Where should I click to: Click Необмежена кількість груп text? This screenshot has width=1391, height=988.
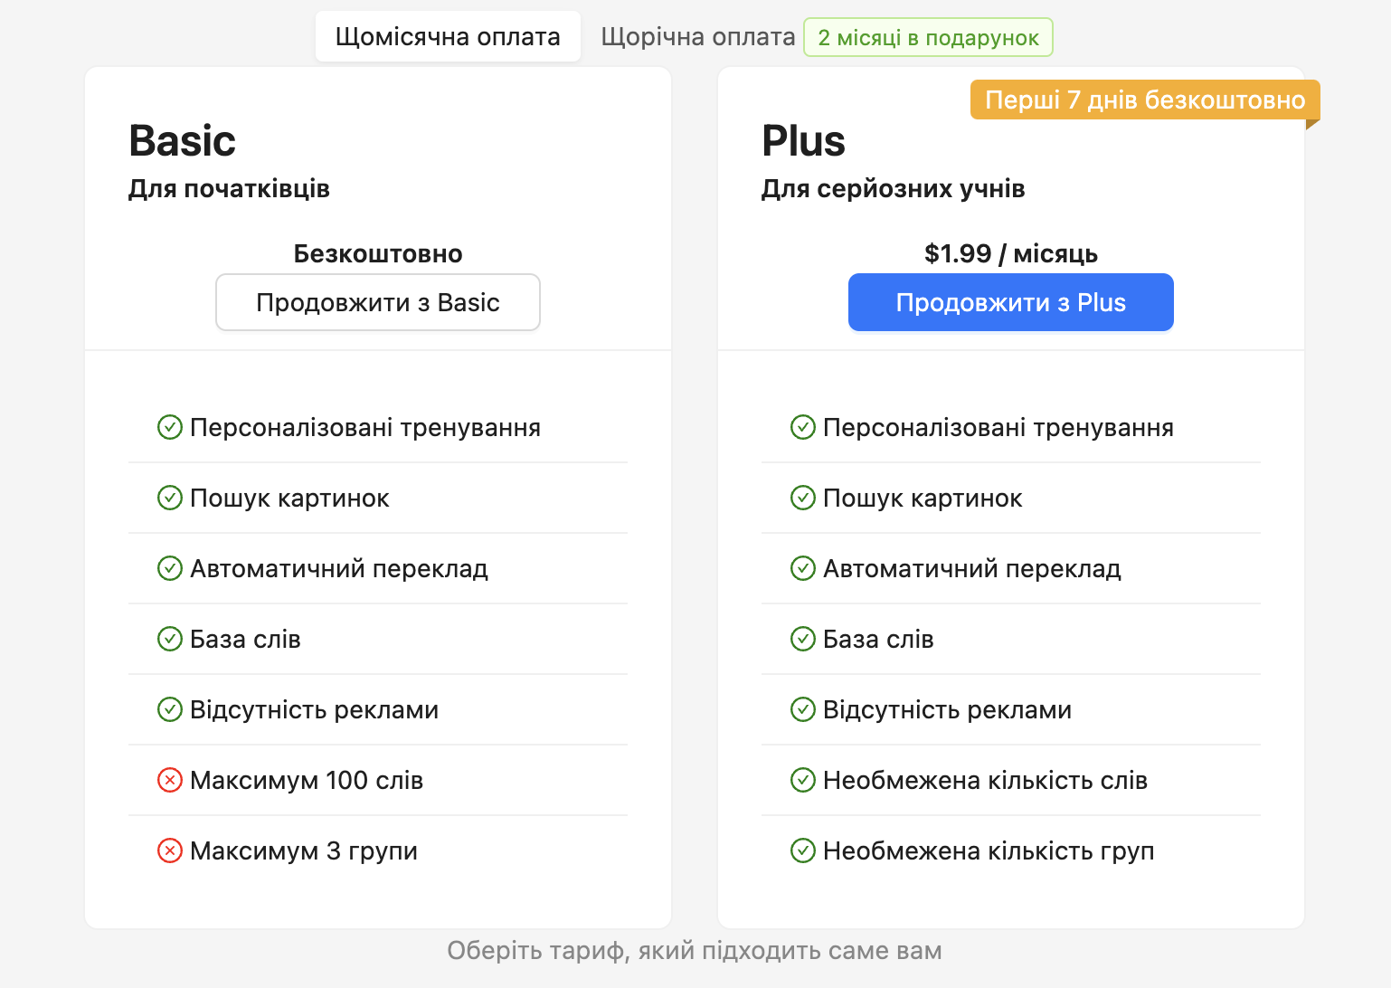pos(989,851)
